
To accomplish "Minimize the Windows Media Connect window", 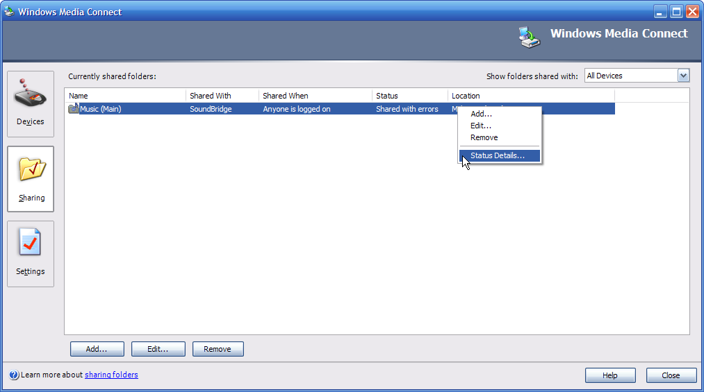I will pyautogui.click(x=660, y=12).
